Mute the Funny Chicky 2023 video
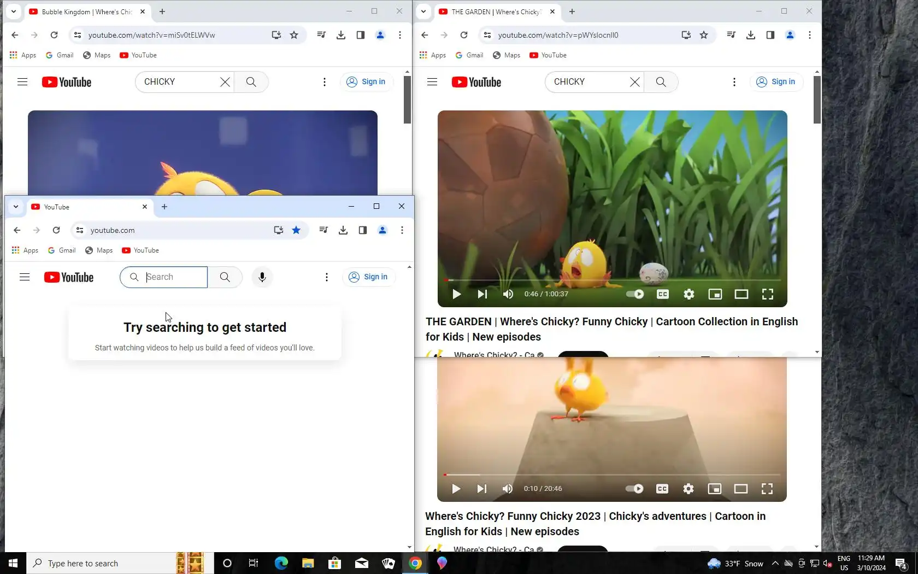This screenshot has height=574, width=918. [508, 489]
